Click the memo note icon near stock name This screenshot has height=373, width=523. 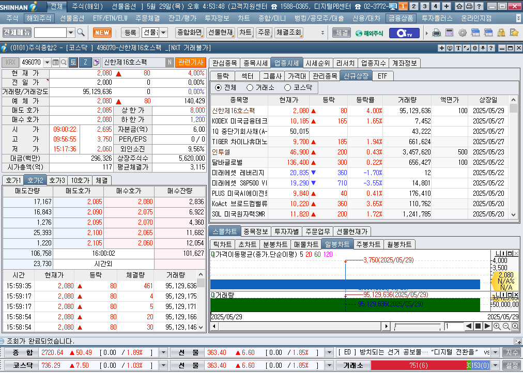(x=97, y=63)
